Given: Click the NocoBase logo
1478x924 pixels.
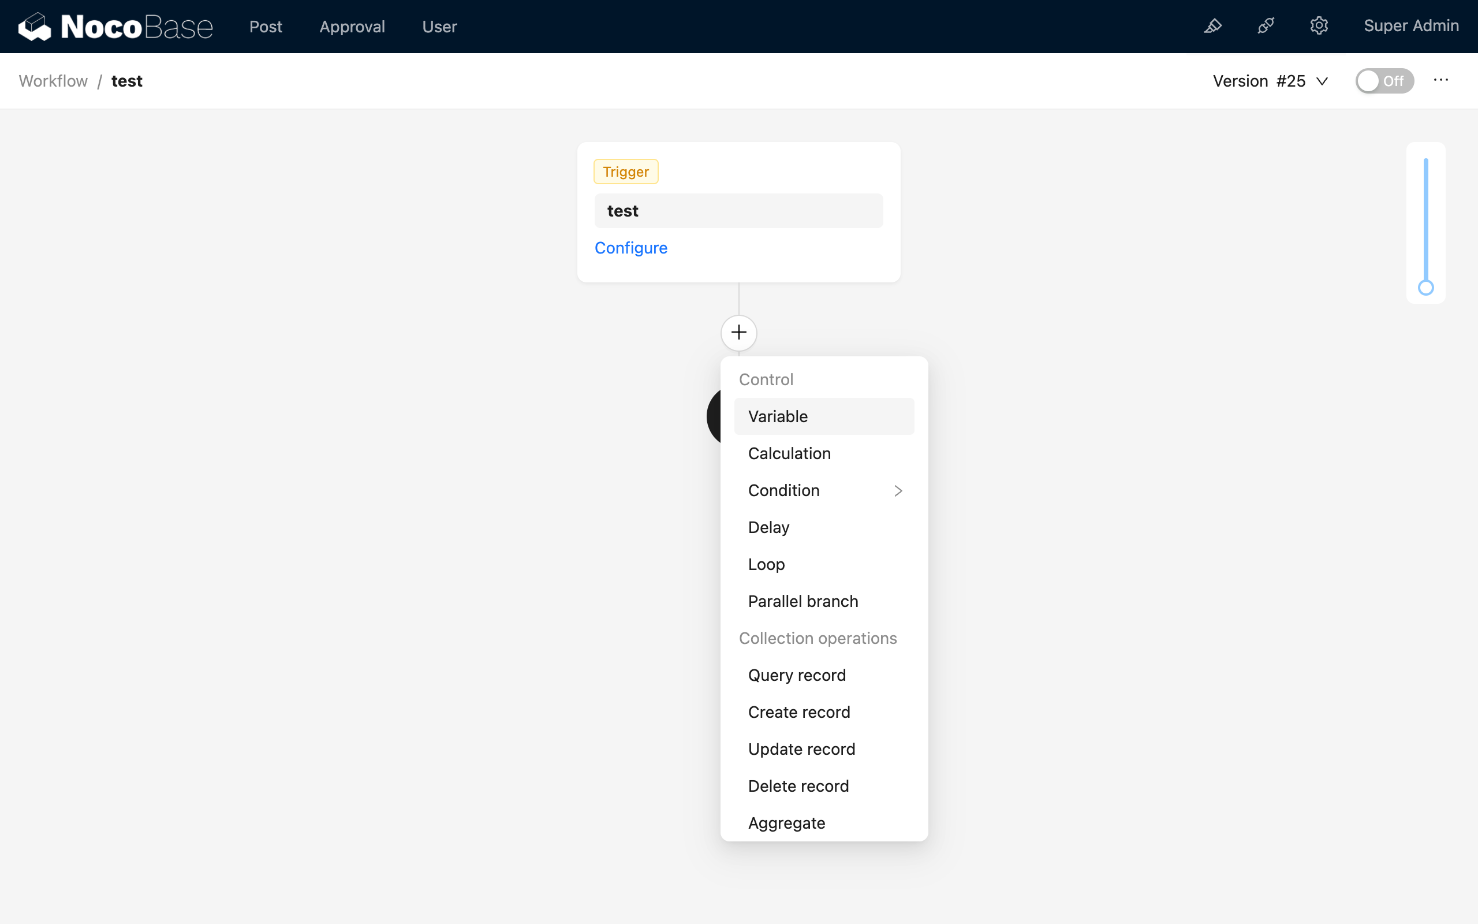Looking at the screenshot, I should coord(115,27).
